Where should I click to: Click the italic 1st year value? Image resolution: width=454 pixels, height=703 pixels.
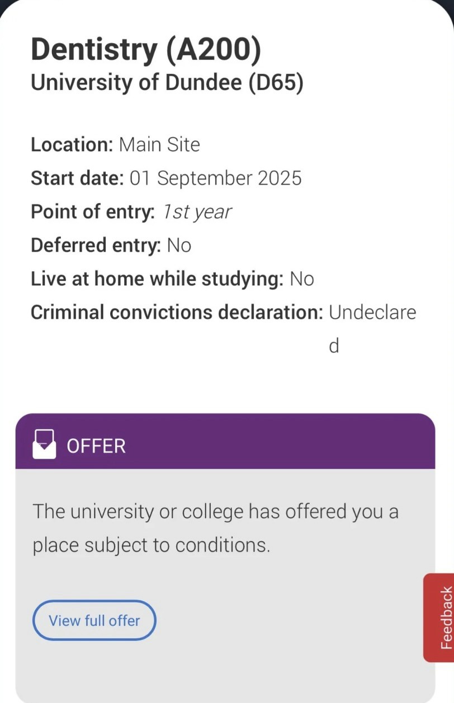(196, 212)
